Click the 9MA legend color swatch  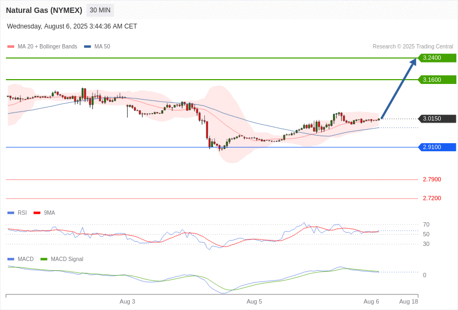click(x=37, y=213)
